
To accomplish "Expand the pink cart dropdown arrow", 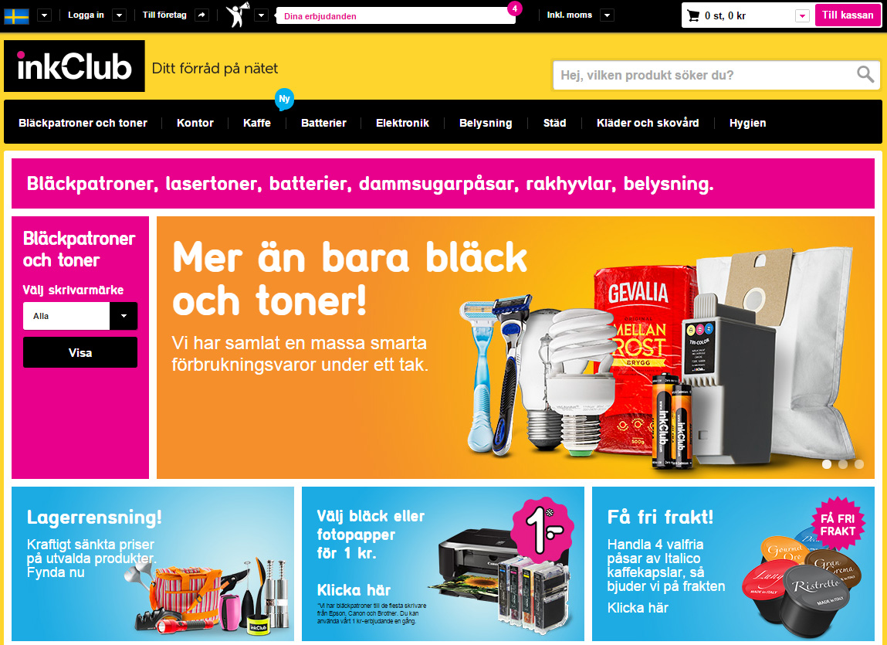I will [x=802, y=16].
